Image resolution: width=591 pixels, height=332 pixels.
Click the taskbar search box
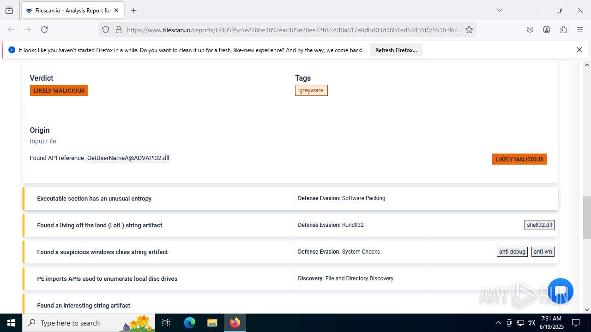pyautogui.click(x=89, y=323)
